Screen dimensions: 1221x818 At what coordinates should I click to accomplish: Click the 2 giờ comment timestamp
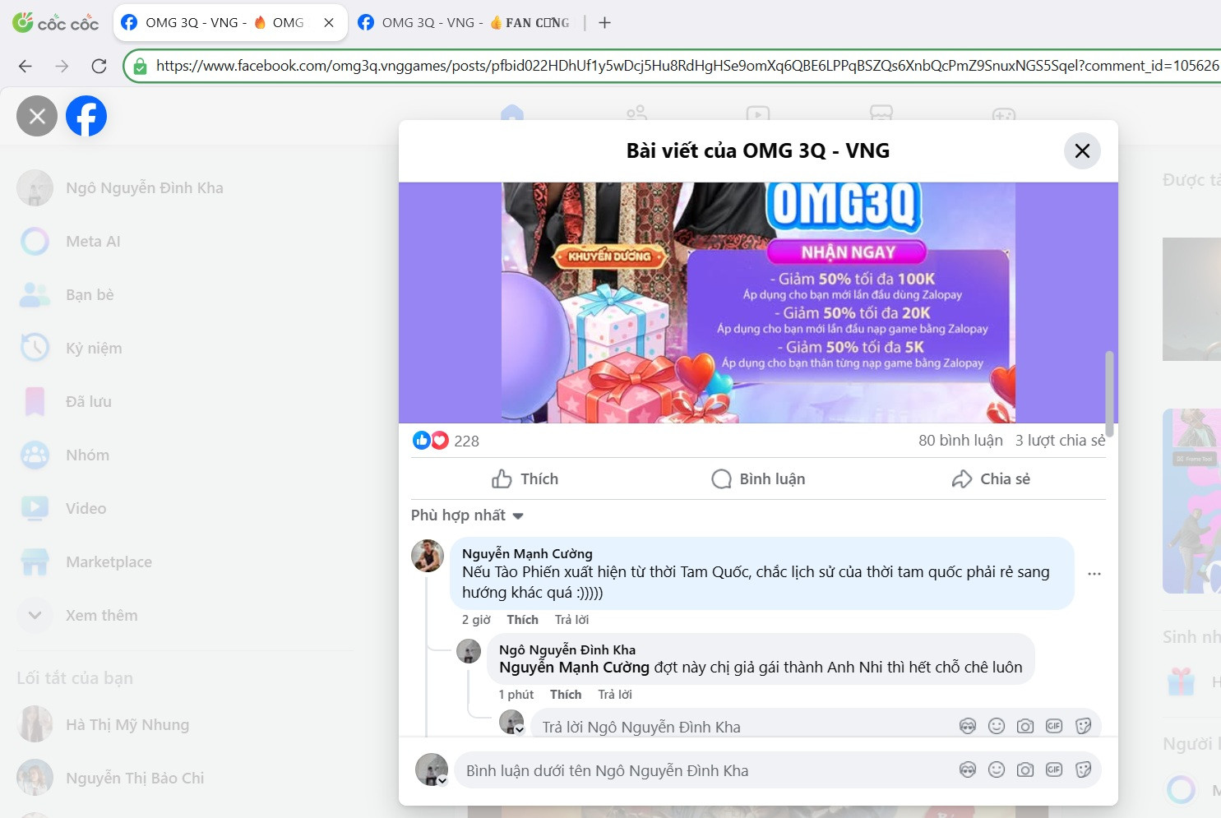coord(476,620)
